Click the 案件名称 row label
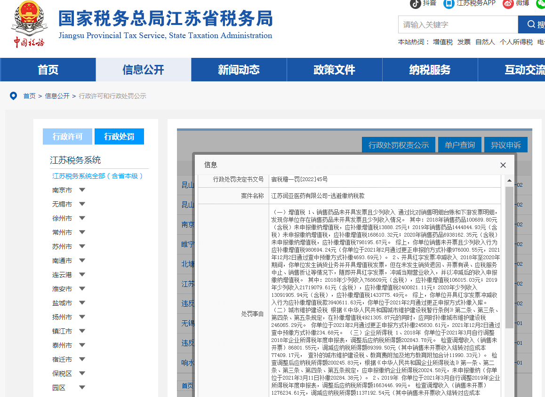Image resolution: width=545 pixels, height=397 pixels. 252,196
